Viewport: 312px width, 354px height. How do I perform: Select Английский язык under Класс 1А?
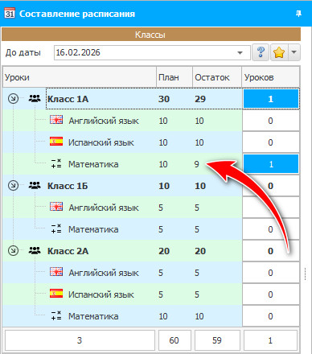104,121
